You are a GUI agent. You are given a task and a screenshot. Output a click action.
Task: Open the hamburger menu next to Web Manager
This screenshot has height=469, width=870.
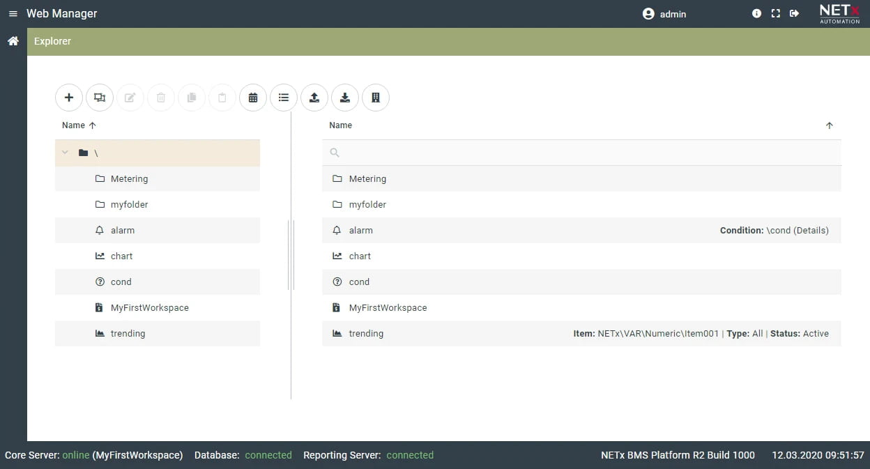pyautogui.click(x=13, y=14)
